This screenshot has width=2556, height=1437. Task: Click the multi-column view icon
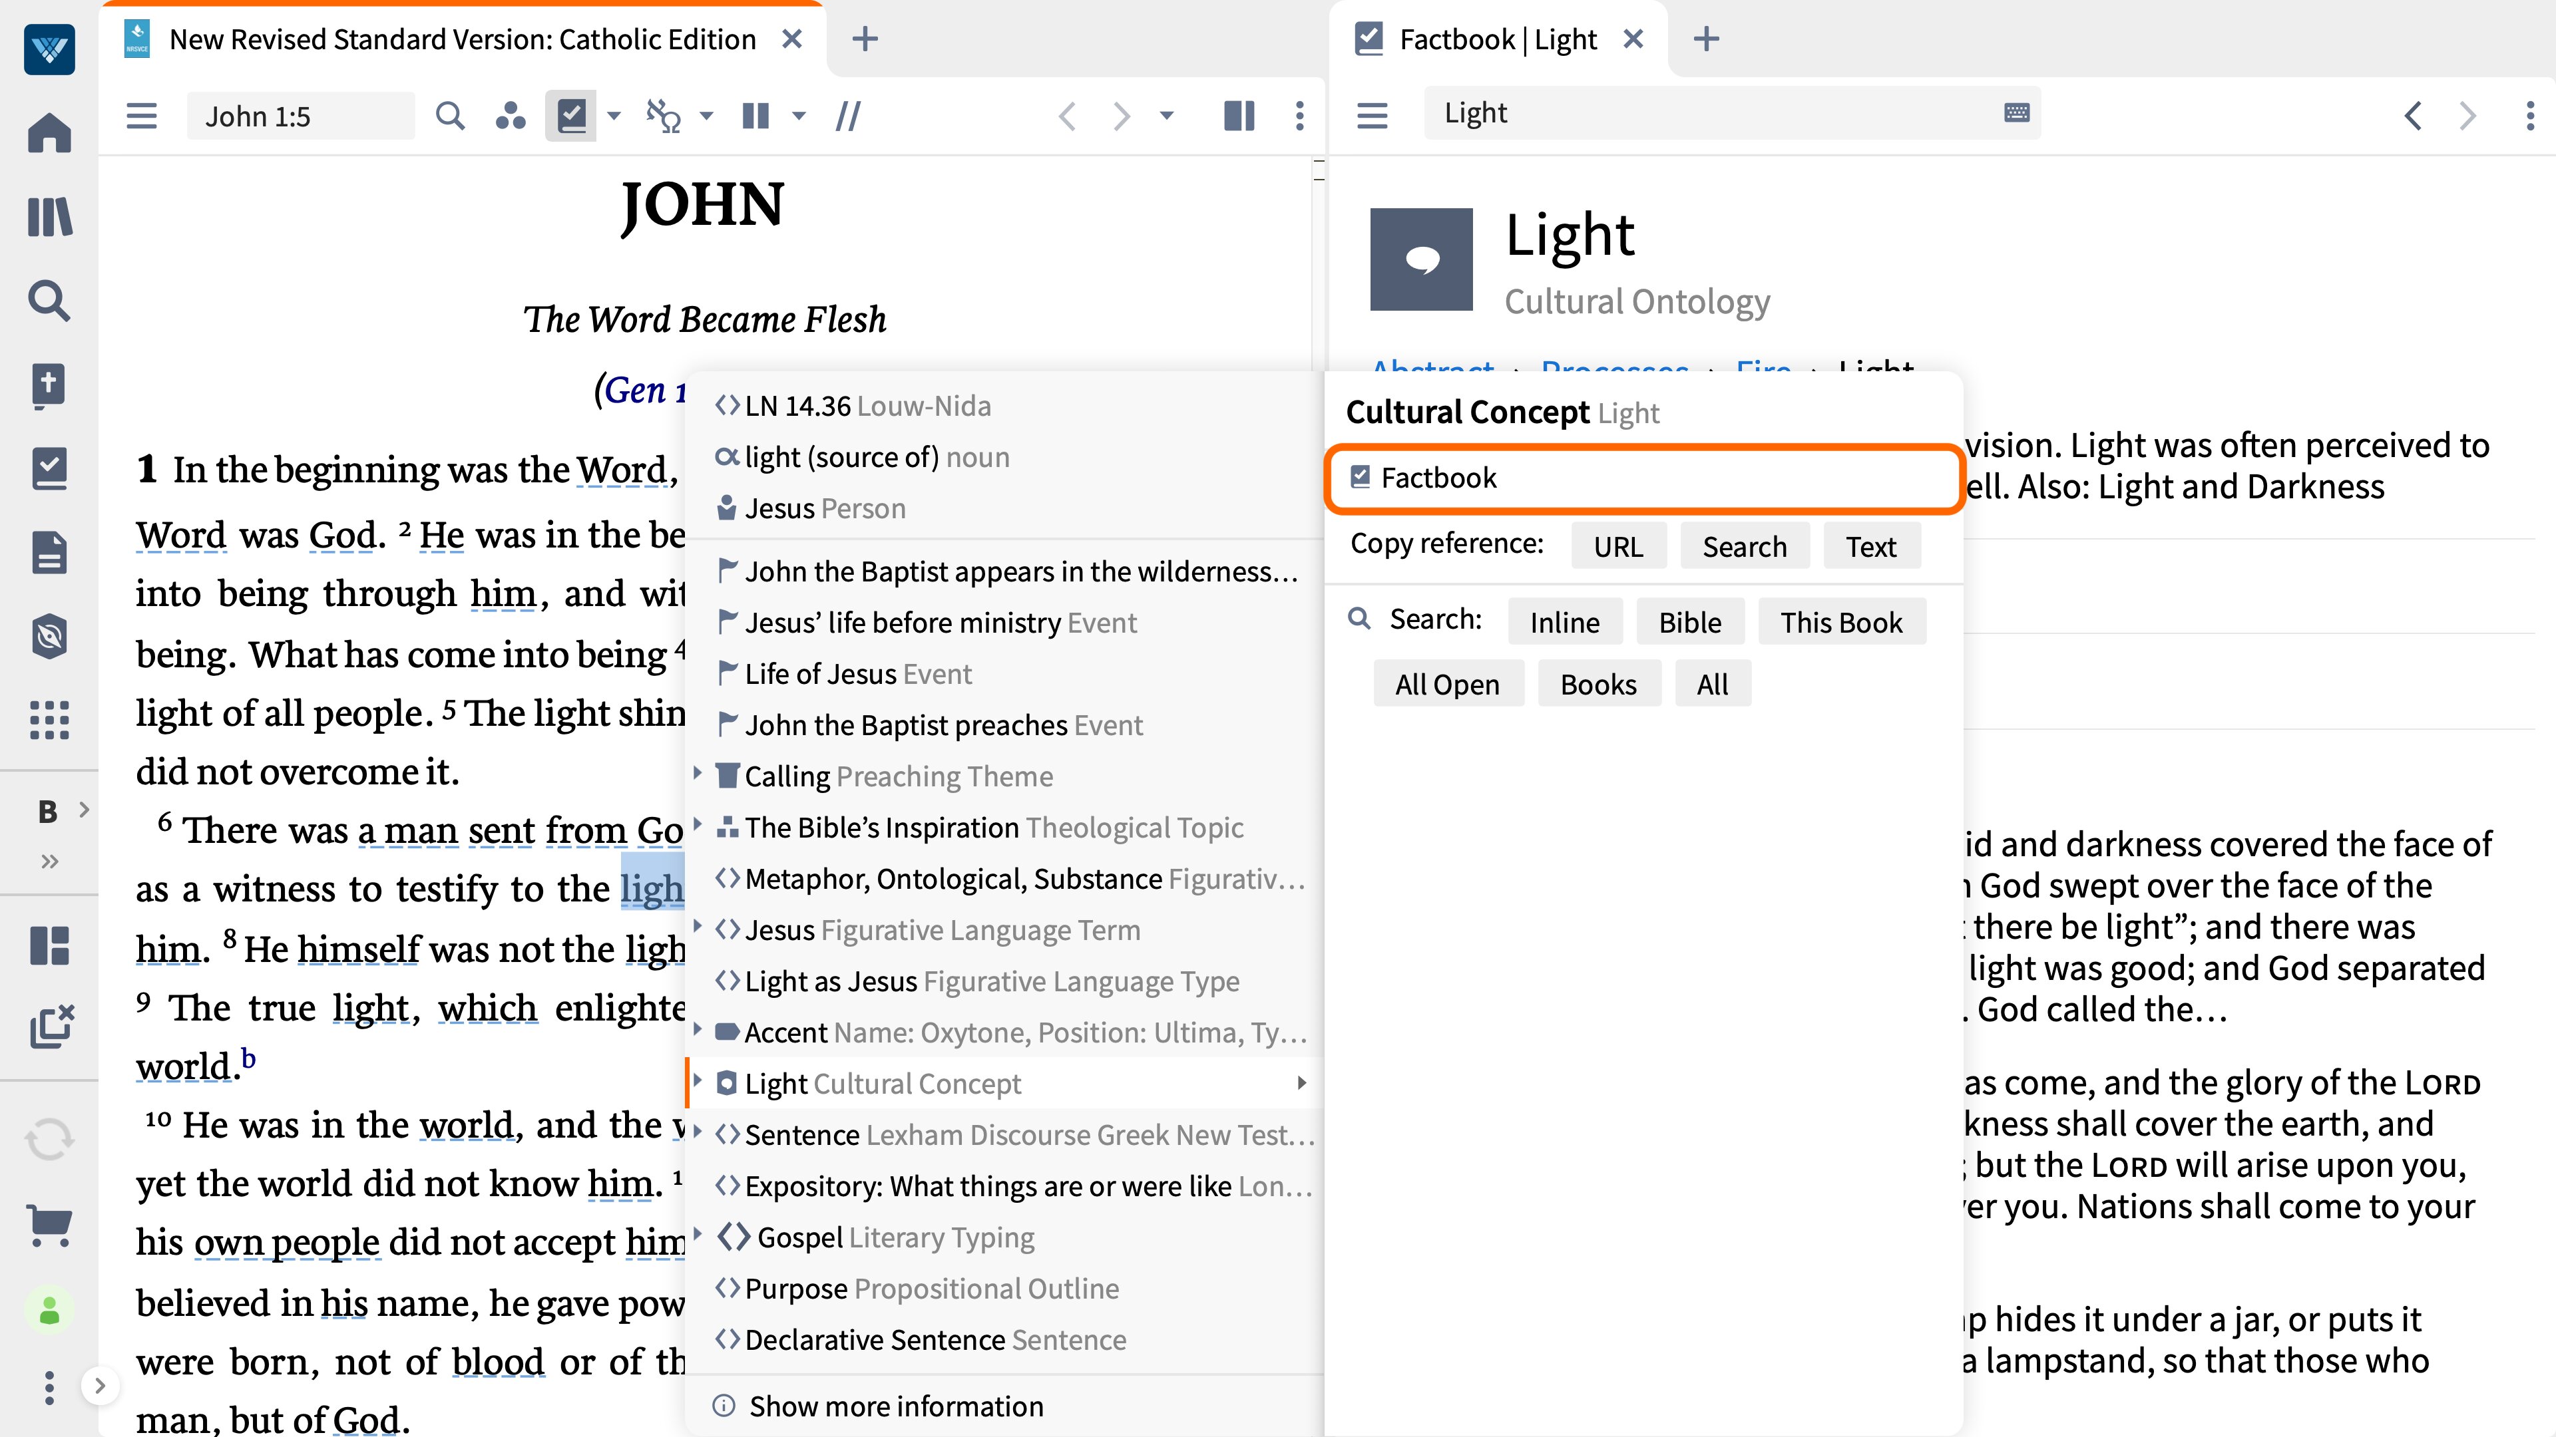1239,116
